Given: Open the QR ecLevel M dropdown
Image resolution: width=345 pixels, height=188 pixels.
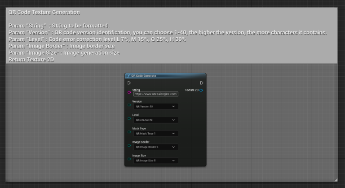Looking at the screenshot, I should coord(156,120).
